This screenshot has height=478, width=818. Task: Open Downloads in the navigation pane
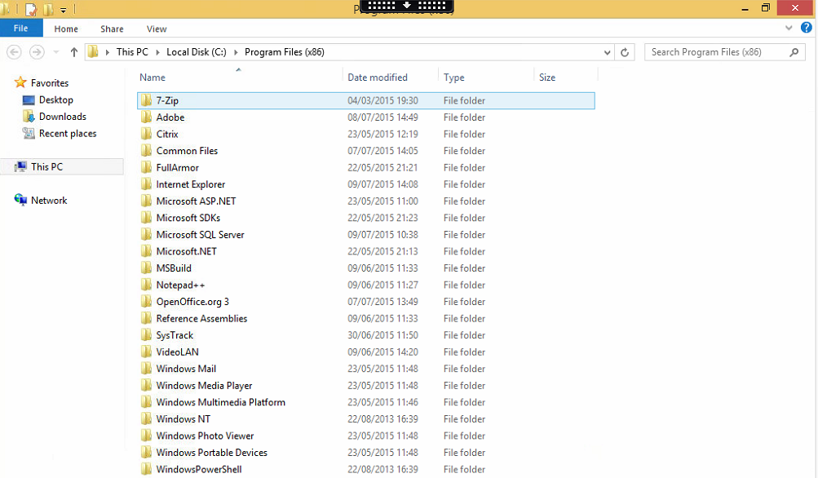tap(63, 117)
